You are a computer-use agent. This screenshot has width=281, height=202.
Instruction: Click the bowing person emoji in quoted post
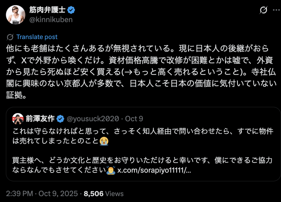[111, 170]
